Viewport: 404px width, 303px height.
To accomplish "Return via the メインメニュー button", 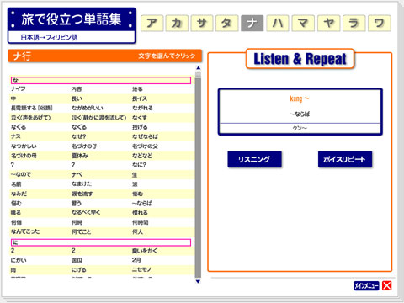I will coord(366,286).
